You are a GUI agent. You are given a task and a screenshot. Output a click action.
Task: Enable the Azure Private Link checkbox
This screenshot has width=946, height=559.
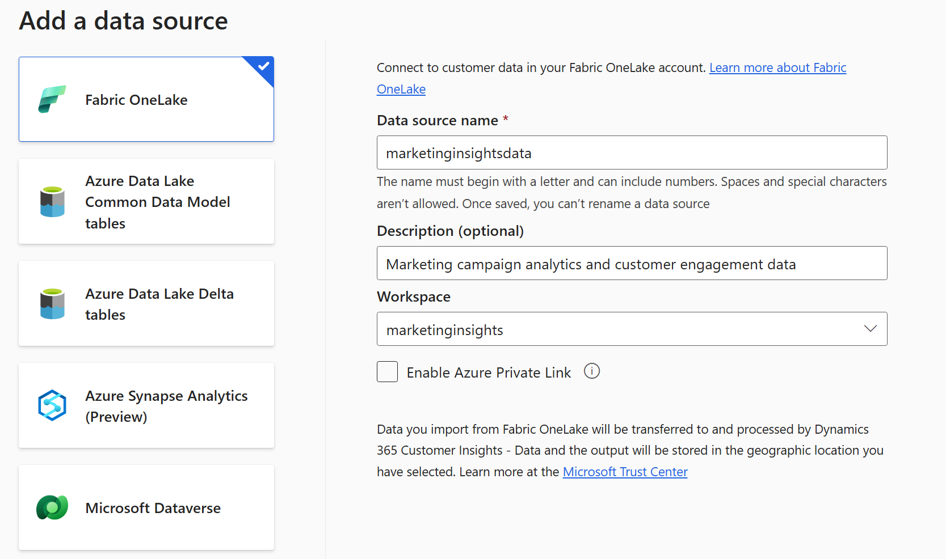pos(387,372)
